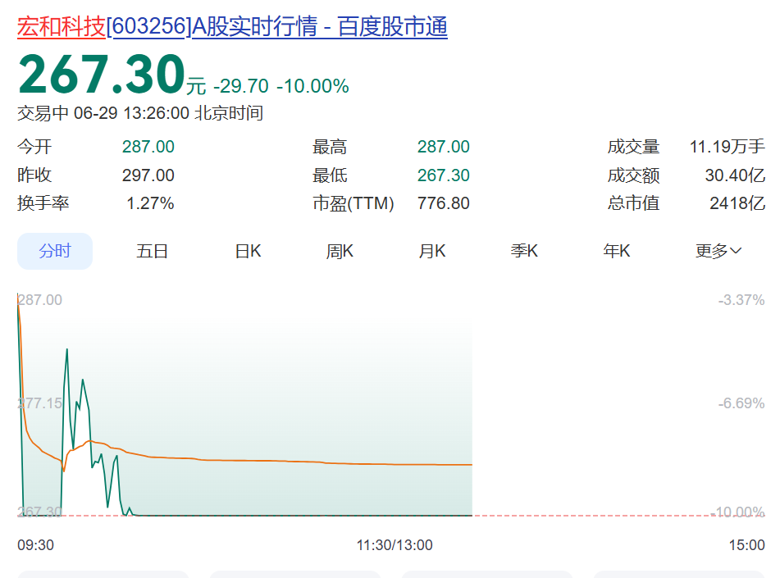Click the chart axis label -6.69%
780x578 pixels.
(x=741, y=403)
